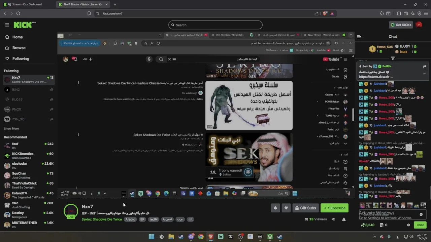Bookmark this page icon

[x=89, y=13]
